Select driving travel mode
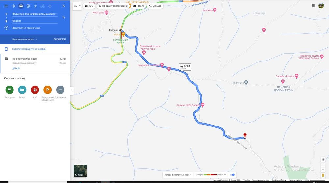The height and width of the screenshot is (183, 329). tap(21, 6)
